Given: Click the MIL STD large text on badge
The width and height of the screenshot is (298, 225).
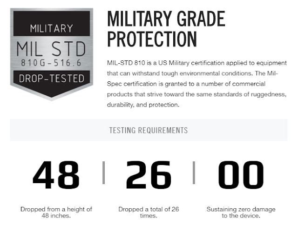Looking at the screenshot, I should [51, 49].
